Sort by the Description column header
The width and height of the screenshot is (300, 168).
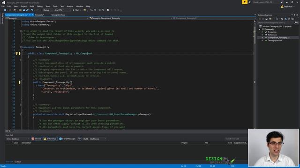(26, 143)
